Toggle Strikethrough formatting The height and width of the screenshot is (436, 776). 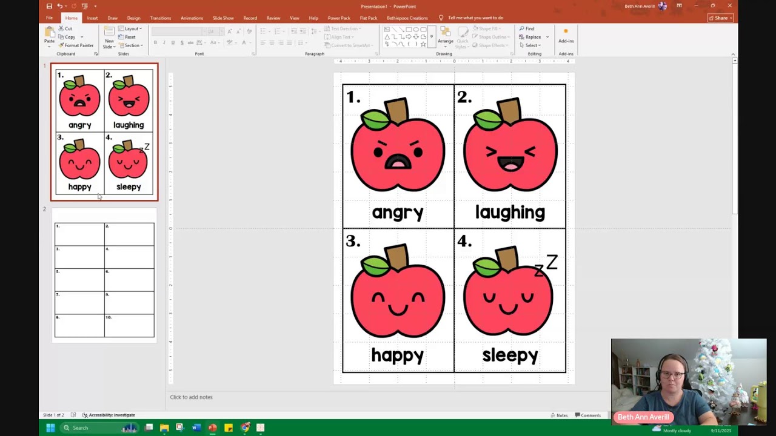[x=190, y=42]
